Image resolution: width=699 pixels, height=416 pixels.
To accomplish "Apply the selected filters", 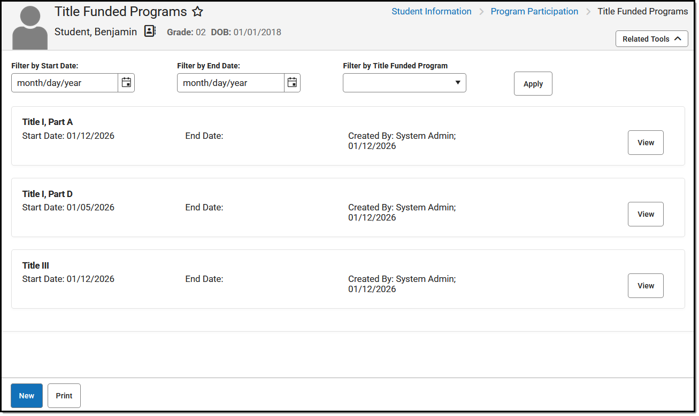I will [x=533, y=83].
